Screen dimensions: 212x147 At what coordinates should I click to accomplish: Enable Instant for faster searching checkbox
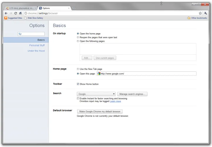click(78, 98)
